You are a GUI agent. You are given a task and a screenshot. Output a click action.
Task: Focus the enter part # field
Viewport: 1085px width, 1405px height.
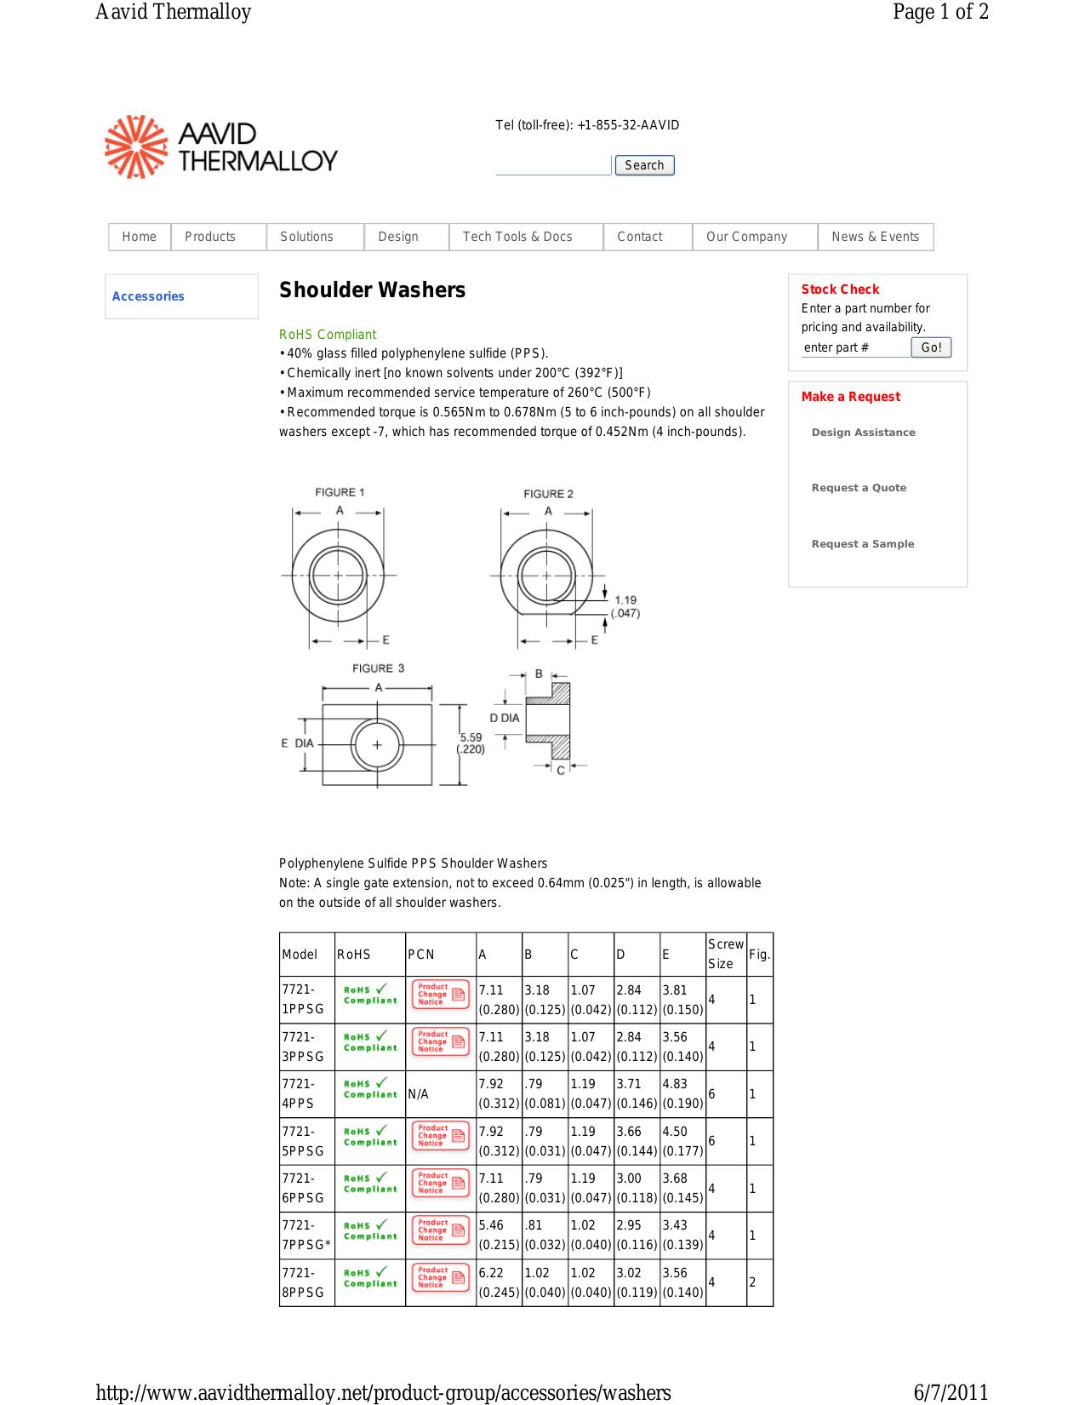[x=855, y=347]
